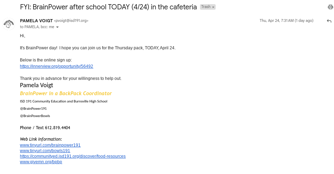
Task: Click the Thu, Apr 24, 7:31 AM timestamp
Action: click(286, 21)
